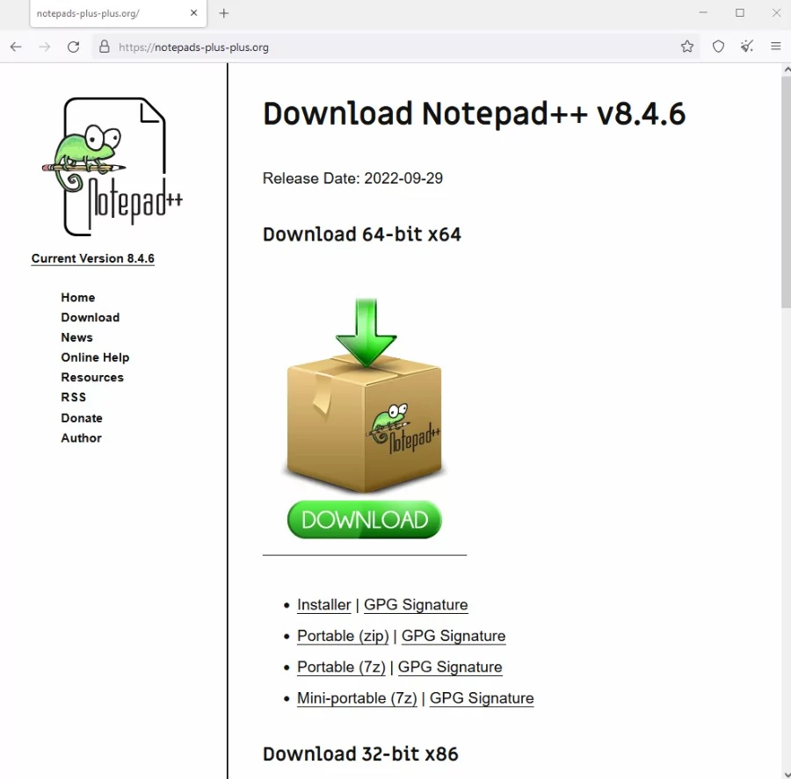Click the cardboard box download image
Image resolution: width=791 pixels, height=779 pixels.
coord(364,395)
